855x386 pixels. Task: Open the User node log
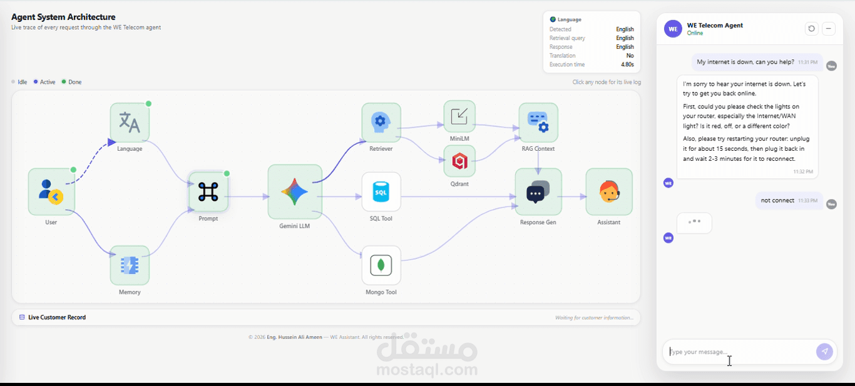(51, 191)
